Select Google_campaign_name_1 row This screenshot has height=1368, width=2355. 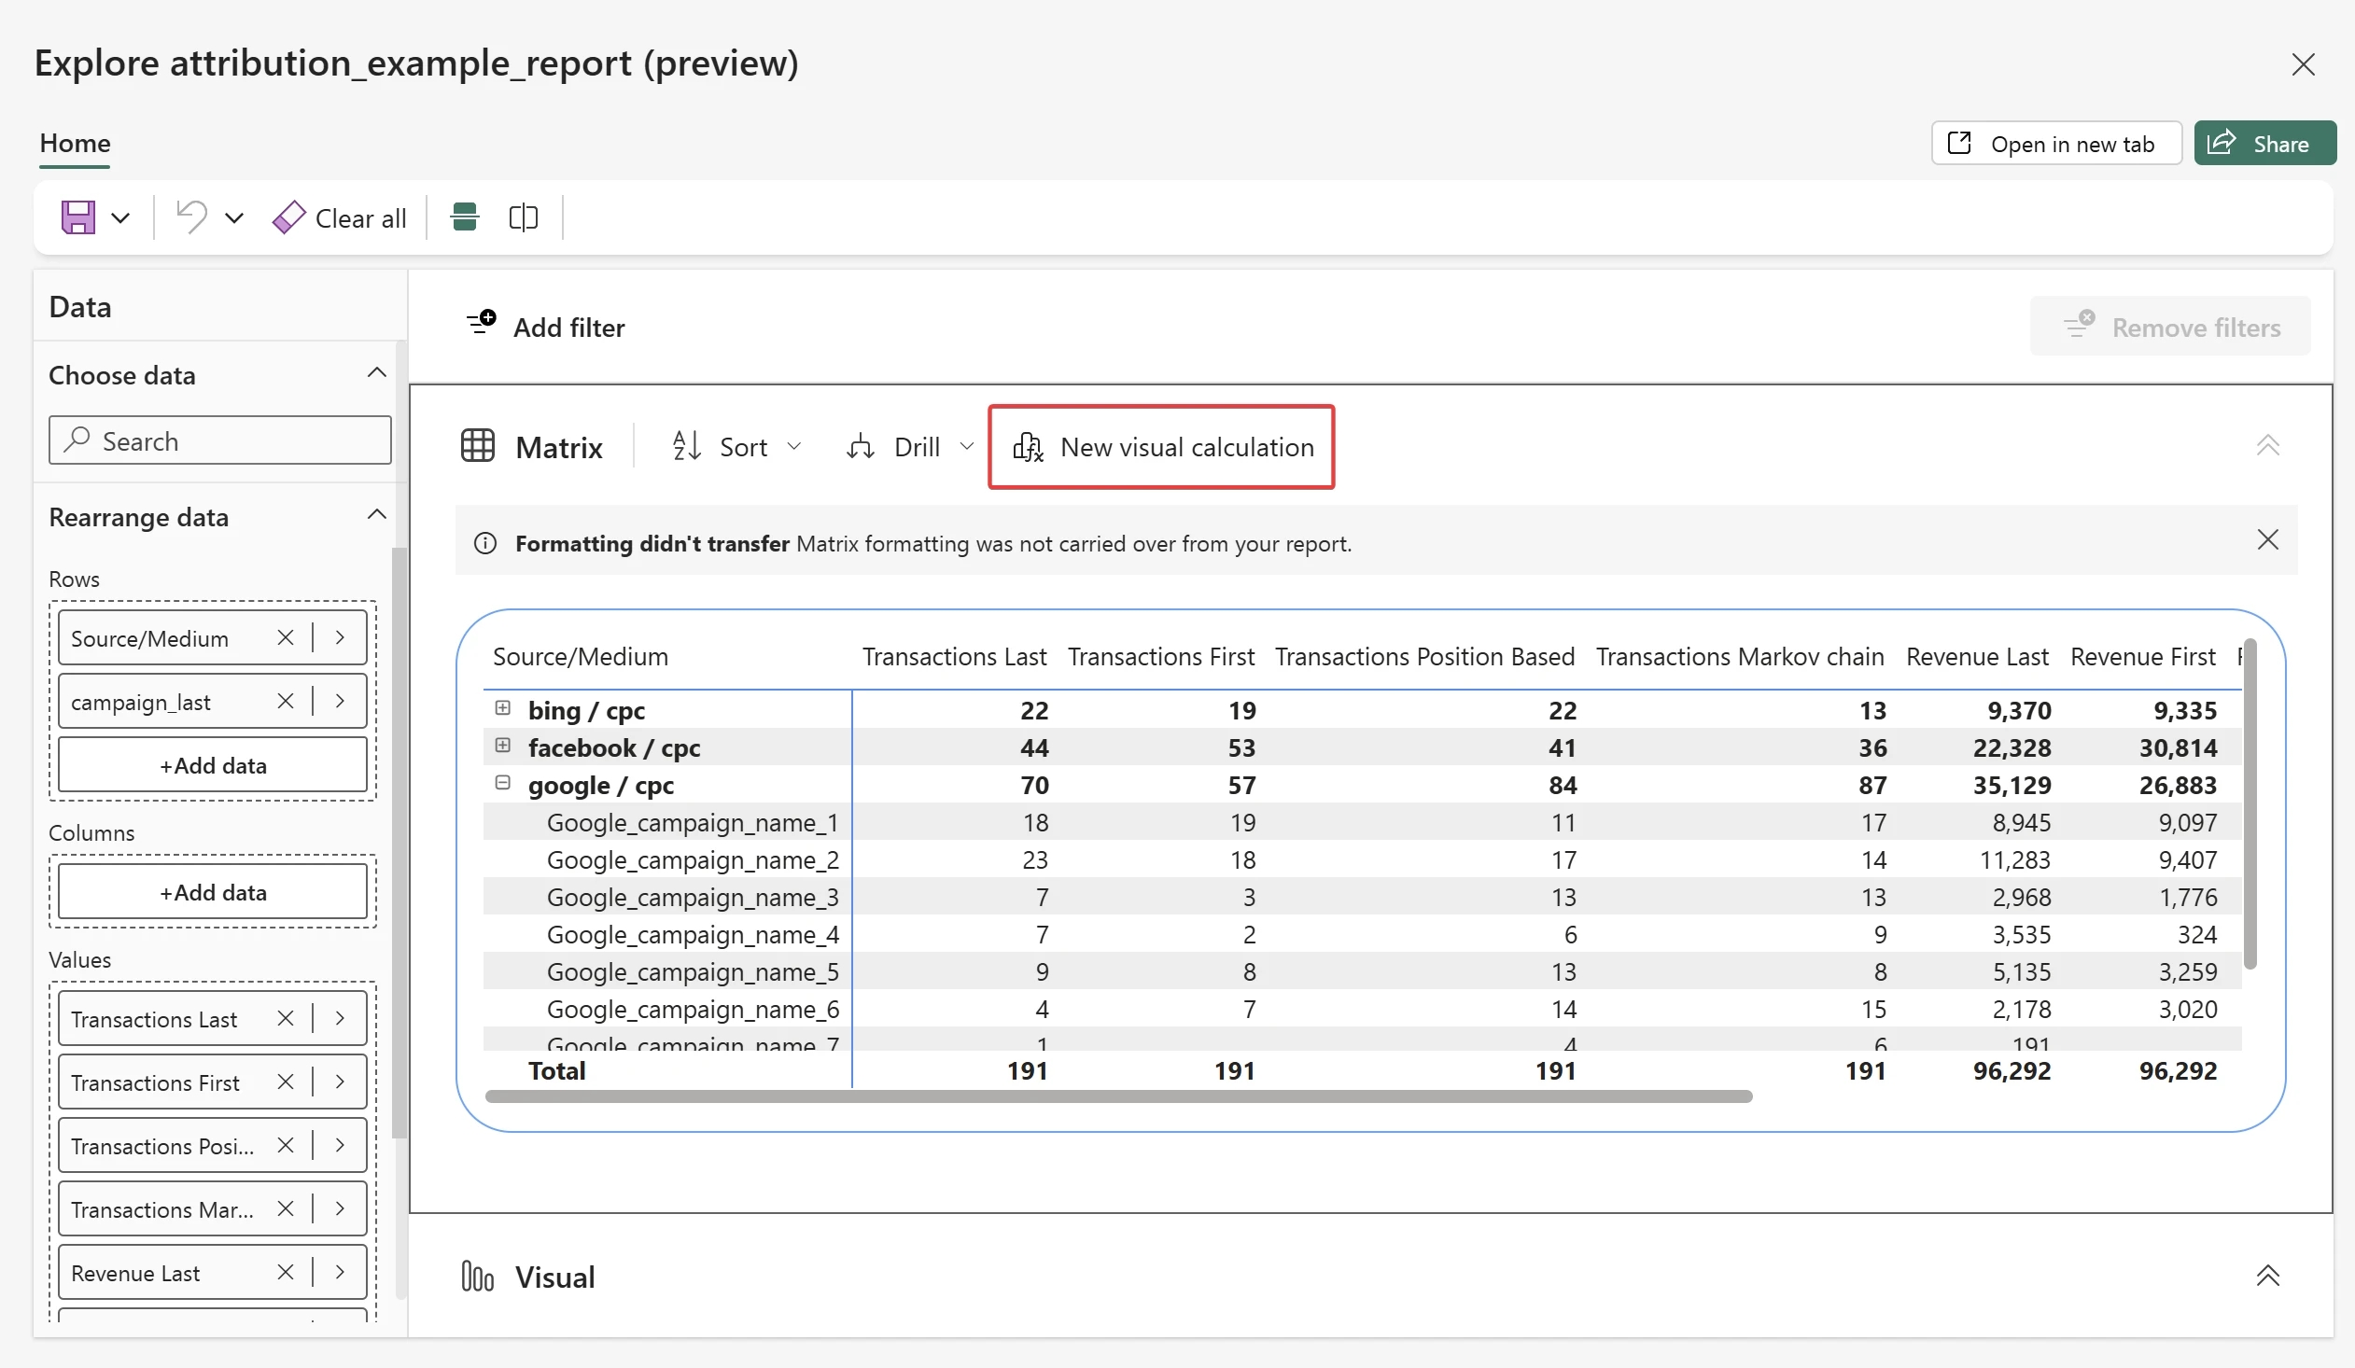1362,822
